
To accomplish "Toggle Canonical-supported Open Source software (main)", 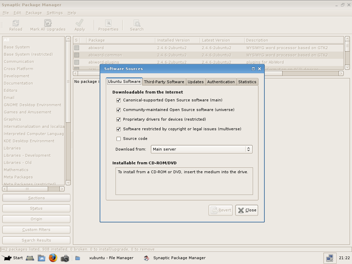I will point(119,100).
